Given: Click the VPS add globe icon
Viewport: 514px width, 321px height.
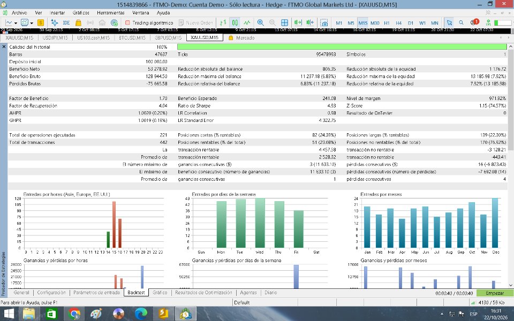Looking at the screenshot, I should coord(114,22).
